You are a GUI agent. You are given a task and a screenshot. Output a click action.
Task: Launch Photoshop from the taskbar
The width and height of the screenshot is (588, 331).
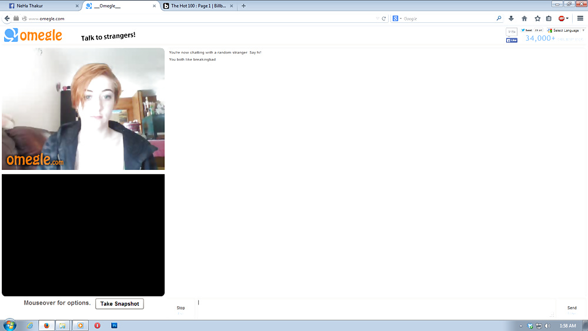pyautogui.click(x=114, y=325)
